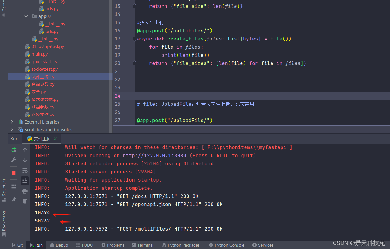This screenshot has width=390, height=249.
Task: Close the 文件上传 run tab
Action: pos(55,139)
